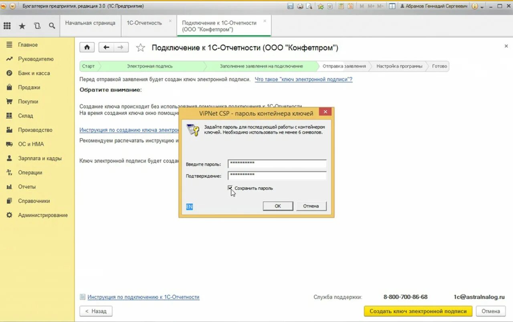Viewport: 513px width, 322px height.
Task: Click Add to favorites star icon in title bar
Action: (321, 6)
